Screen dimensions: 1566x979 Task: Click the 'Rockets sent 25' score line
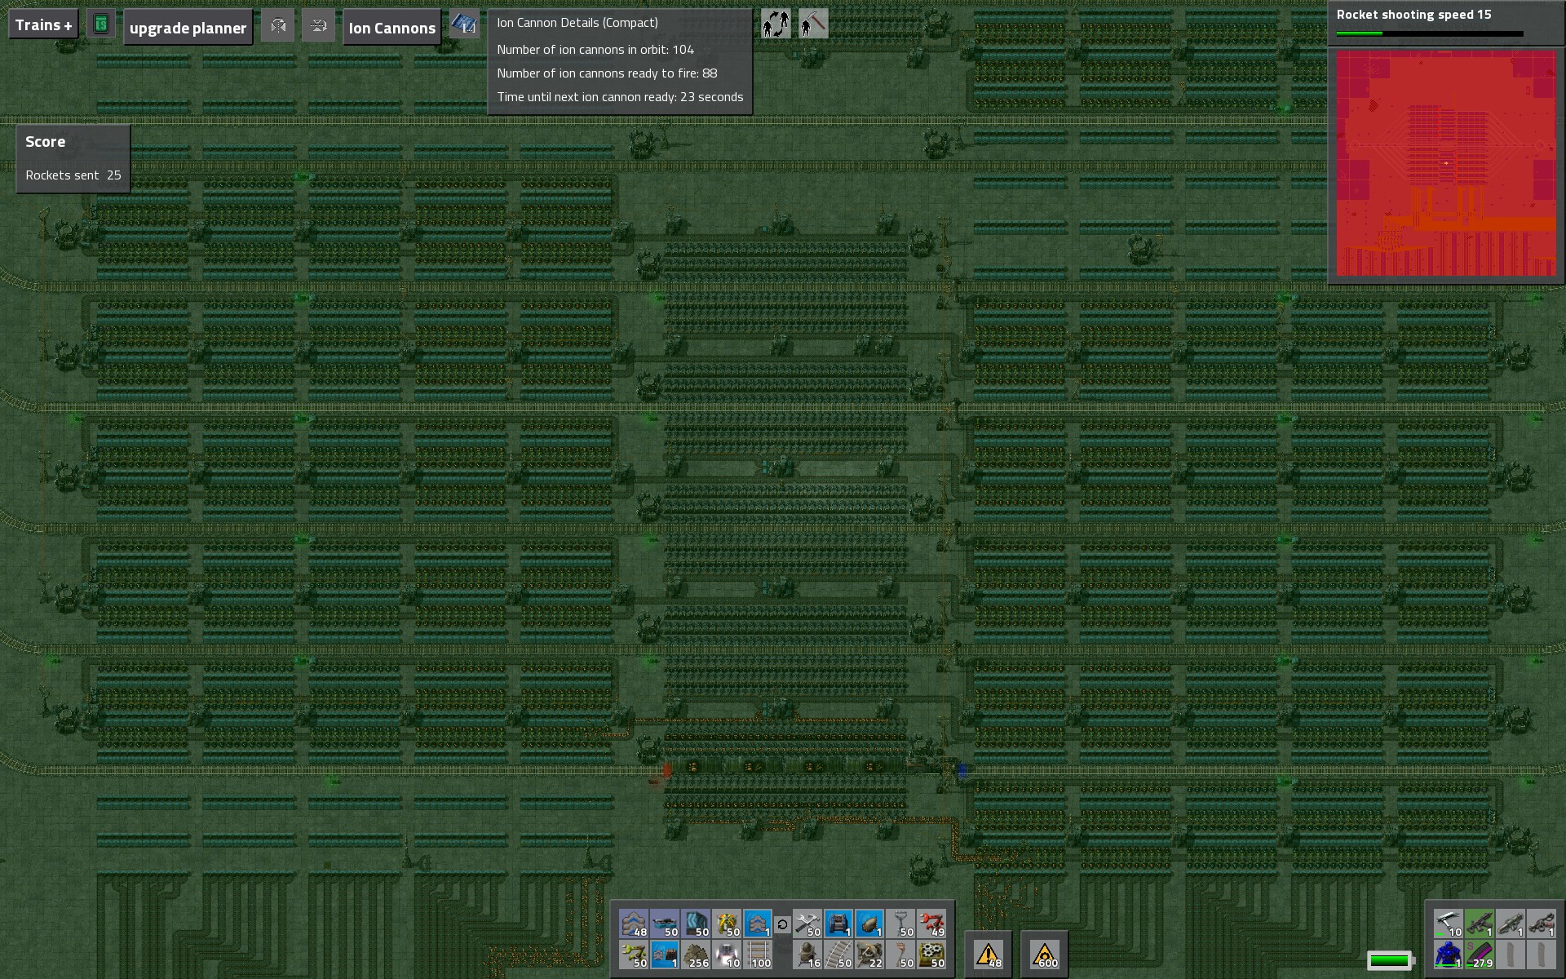[73, 175]
